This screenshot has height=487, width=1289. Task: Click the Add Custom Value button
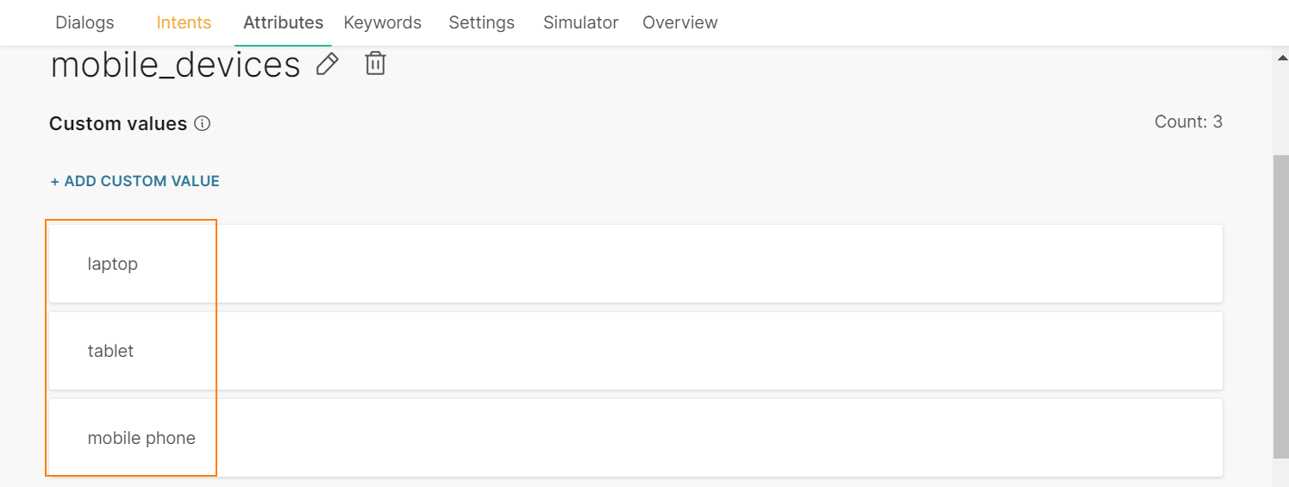[x=135, y=181]
